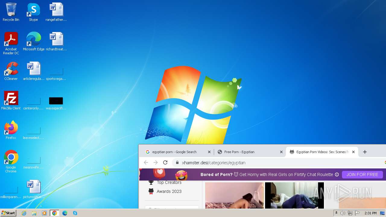The image size is (386, 217).
Task: Open Acrobat Reader DC desktop shortcut
Action: tap(11, 43)
